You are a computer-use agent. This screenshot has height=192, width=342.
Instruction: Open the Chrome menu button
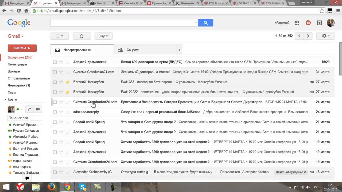[x=337, y=11]
